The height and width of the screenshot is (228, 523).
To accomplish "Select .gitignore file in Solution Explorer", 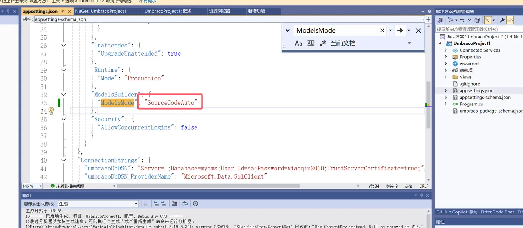I will (x=470, y=84).
